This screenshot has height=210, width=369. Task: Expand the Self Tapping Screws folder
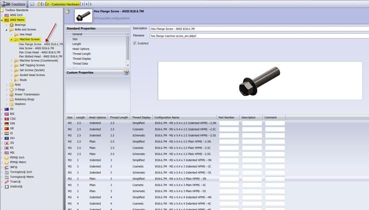[x=11, y=65]
